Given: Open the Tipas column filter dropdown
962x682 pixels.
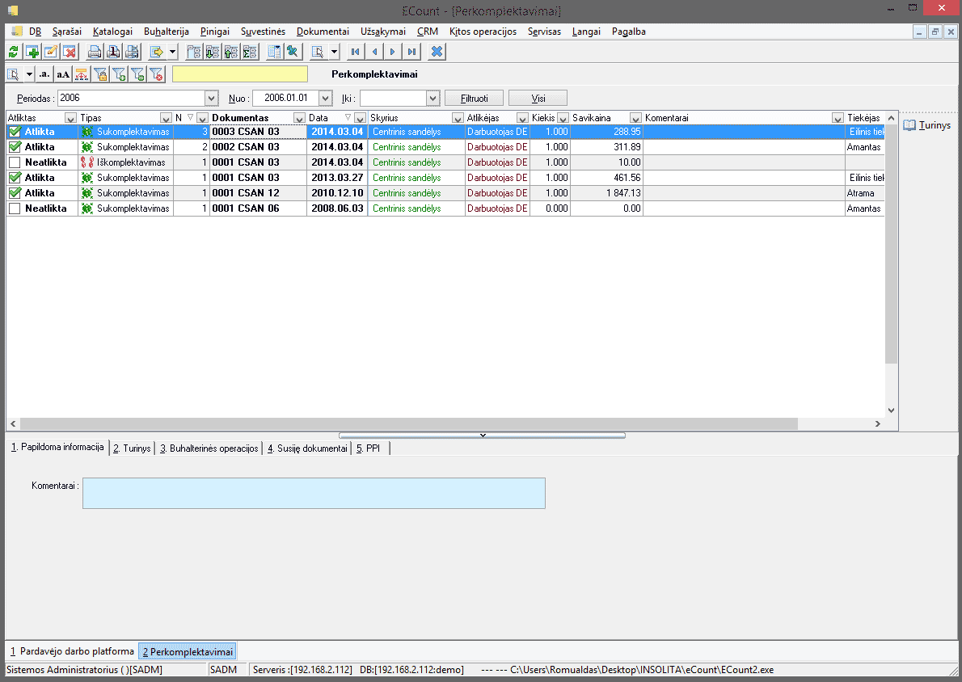Looking at the screenshot, I should [166, 118].
